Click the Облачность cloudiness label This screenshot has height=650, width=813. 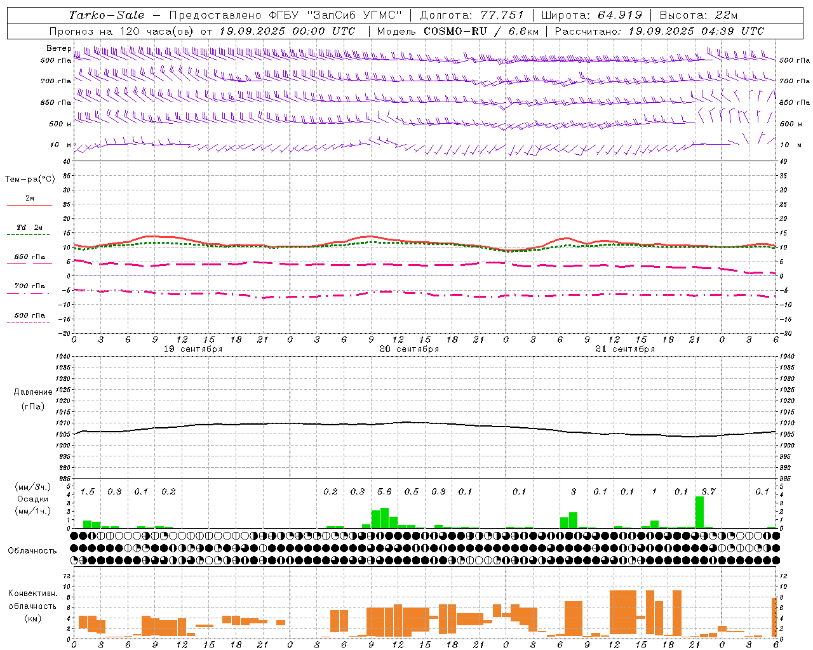[x=32, y=551]
